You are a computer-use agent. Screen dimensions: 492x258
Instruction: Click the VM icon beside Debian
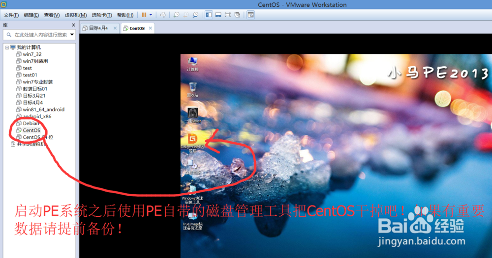19,123
